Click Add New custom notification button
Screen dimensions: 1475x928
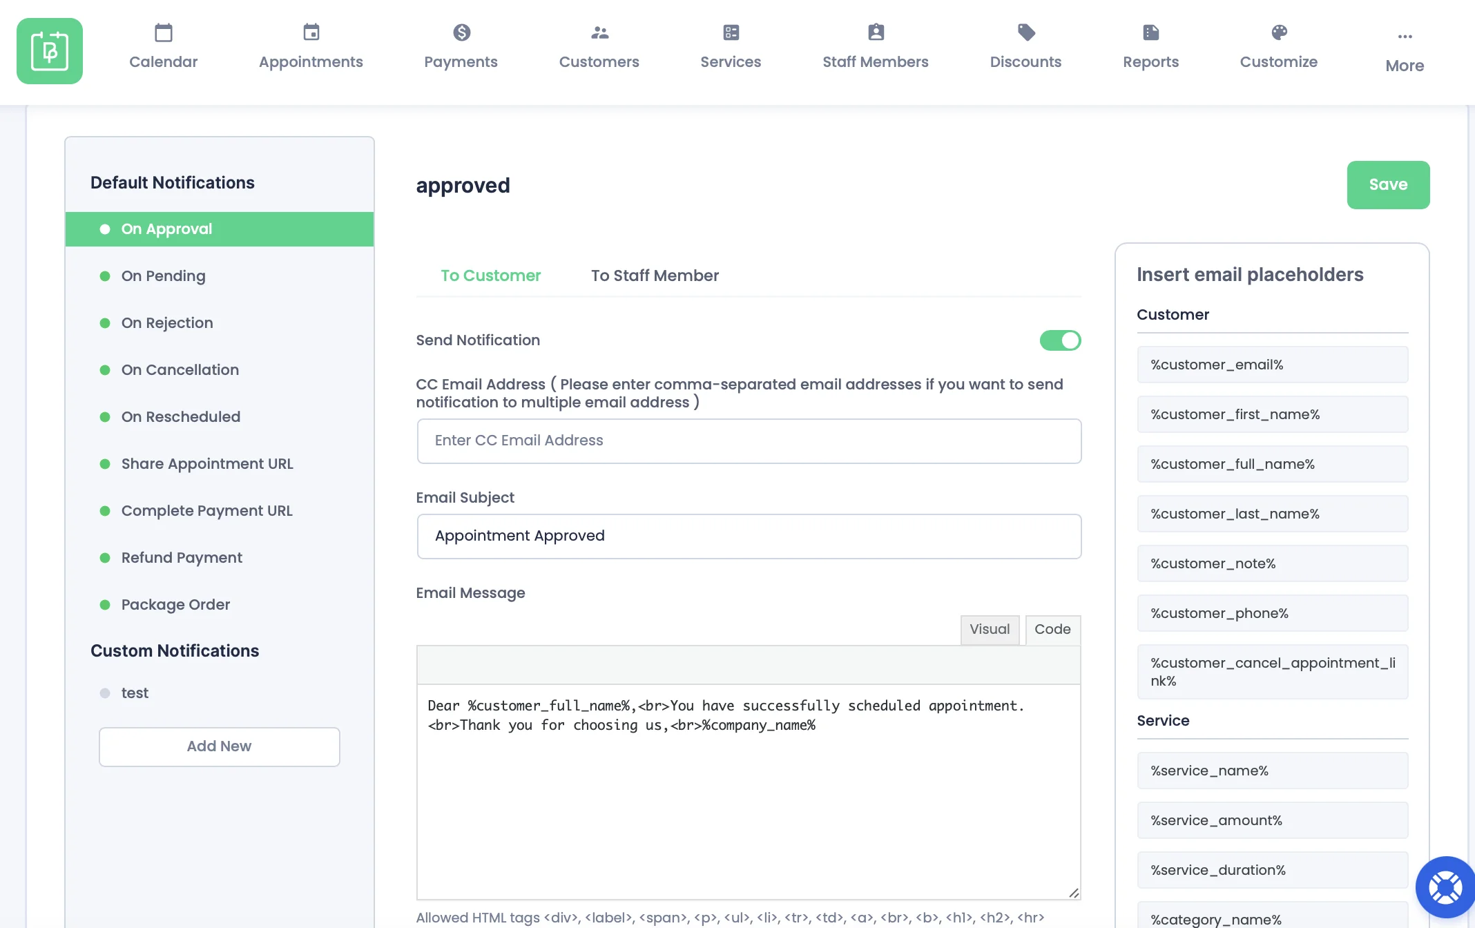219,746
